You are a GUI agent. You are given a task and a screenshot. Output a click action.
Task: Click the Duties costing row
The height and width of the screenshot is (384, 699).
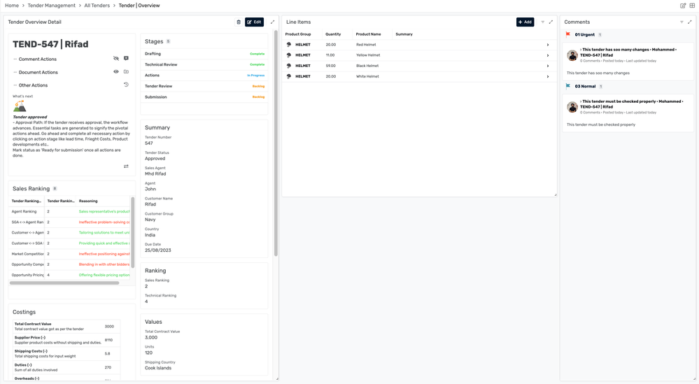[66, 367]
